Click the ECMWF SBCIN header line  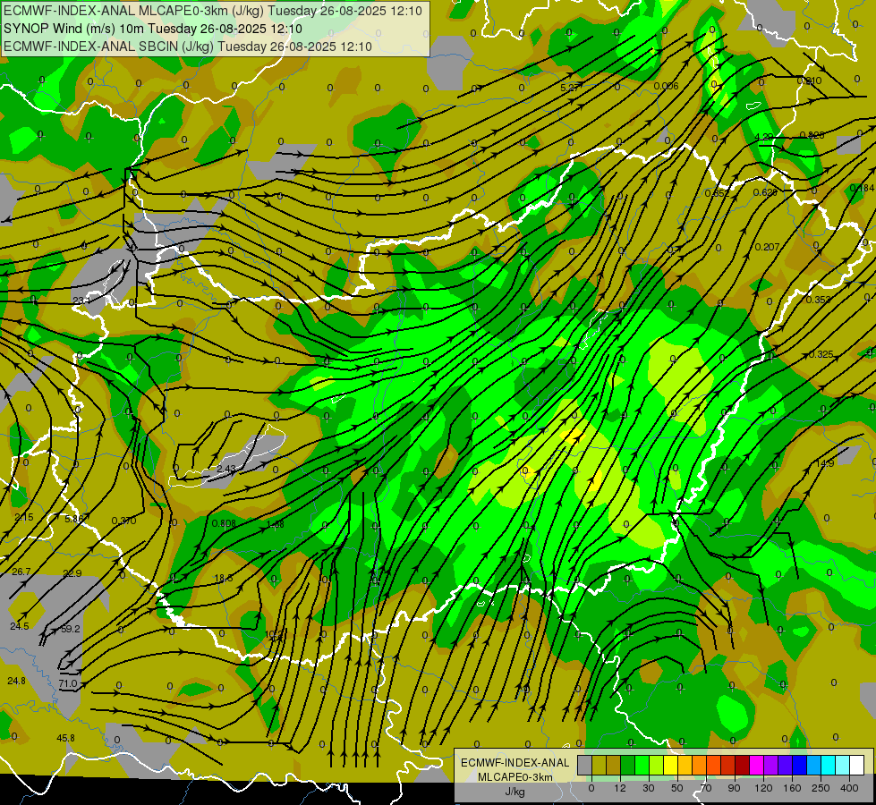pos(188,47)
